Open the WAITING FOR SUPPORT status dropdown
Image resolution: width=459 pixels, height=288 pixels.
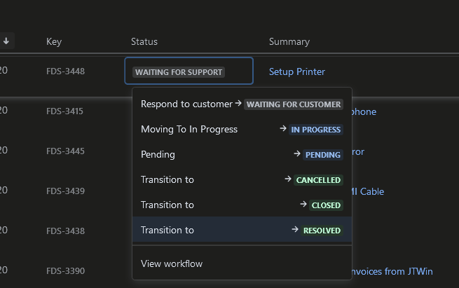[189, 71]
